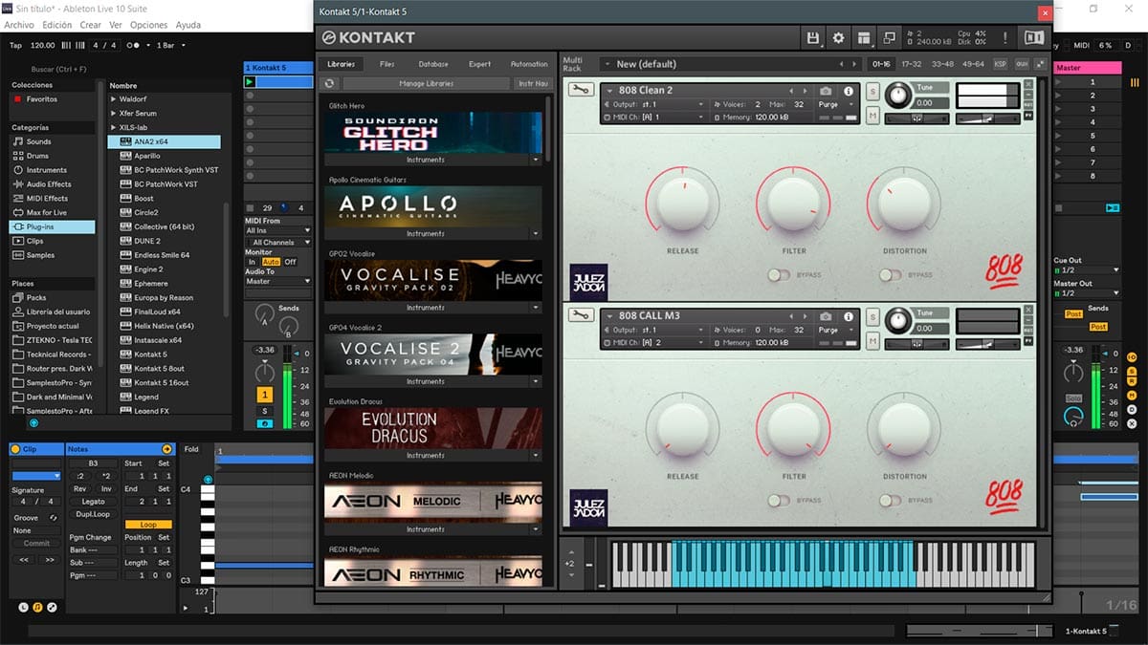Viewport: 1148px width, 645px height.
Task: Click the tempo value 120.00
Action: click(43, 45)
